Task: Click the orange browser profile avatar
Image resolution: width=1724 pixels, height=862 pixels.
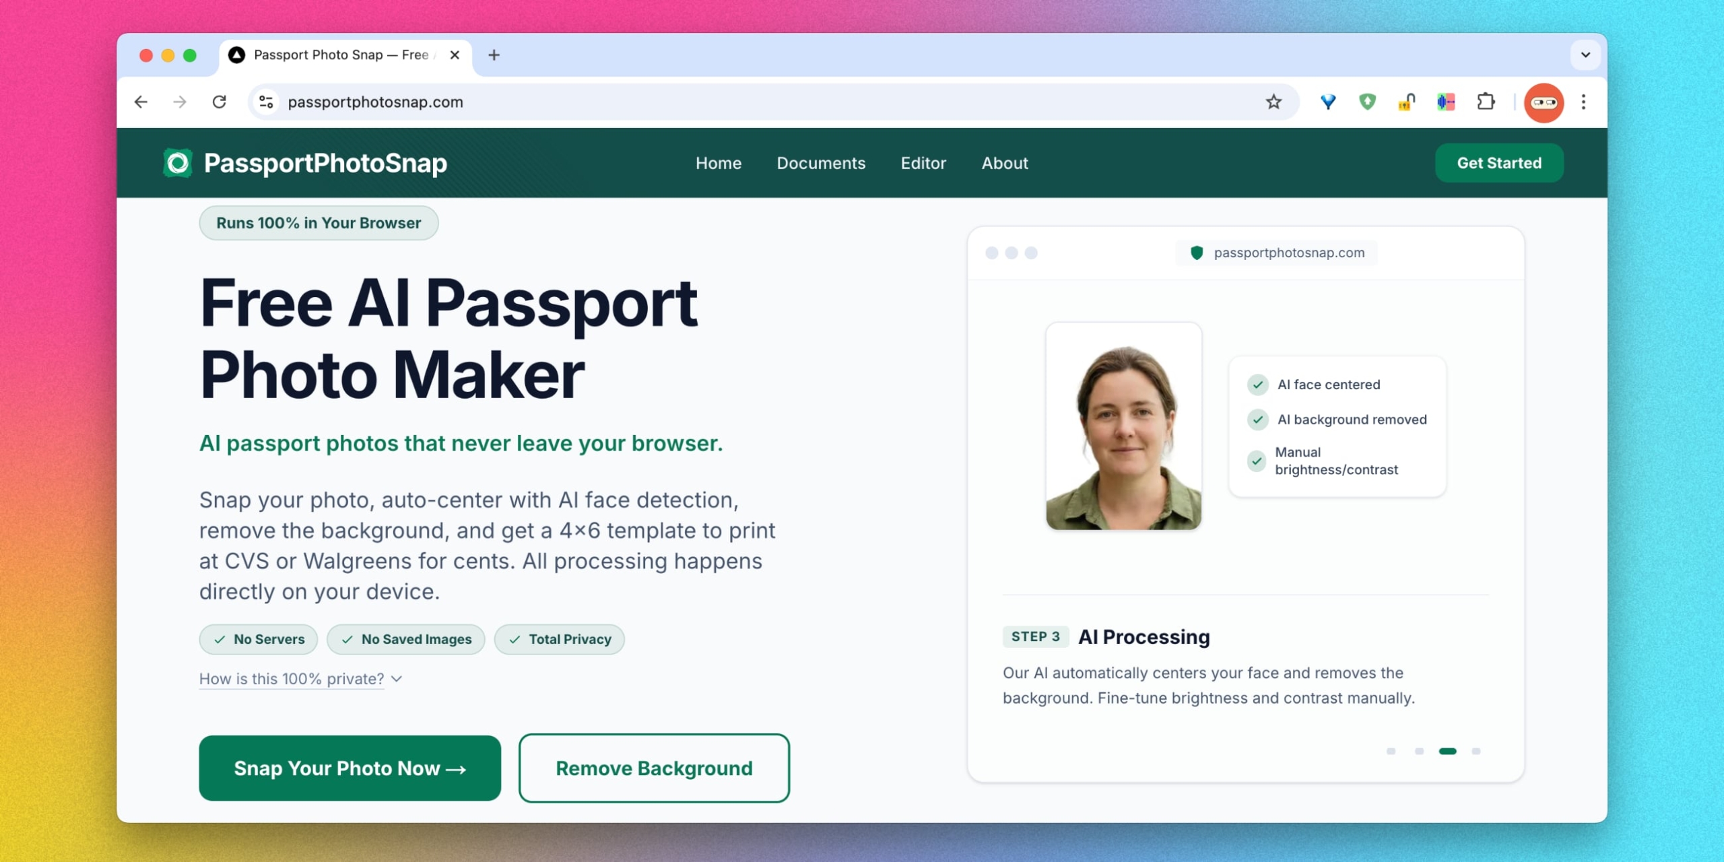Action: point(1544,102)
